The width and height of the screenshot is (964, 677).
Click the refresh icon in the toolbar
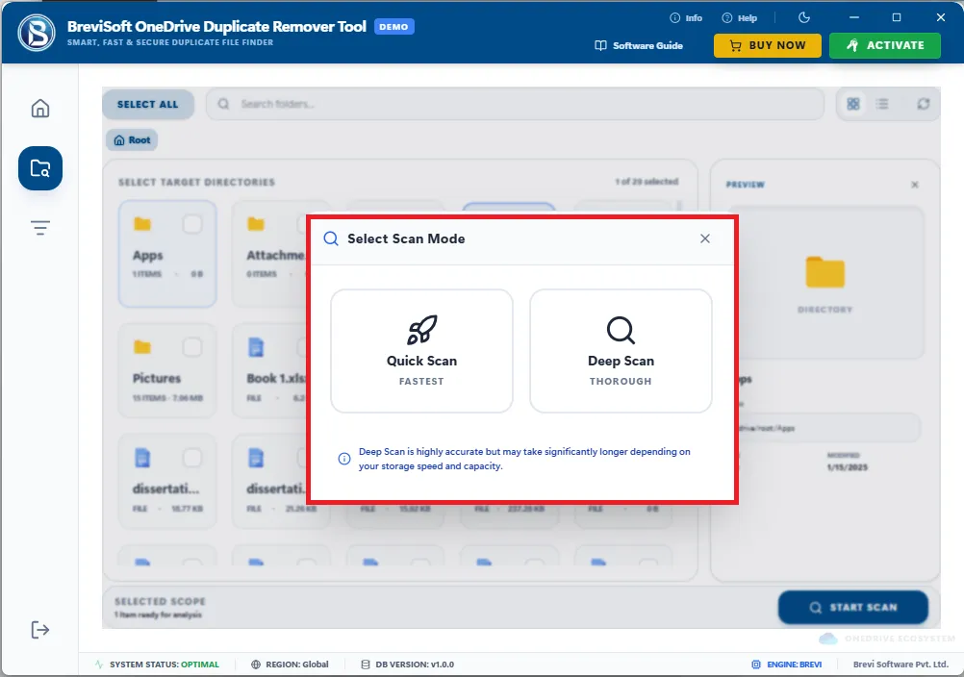coord(924,104)
